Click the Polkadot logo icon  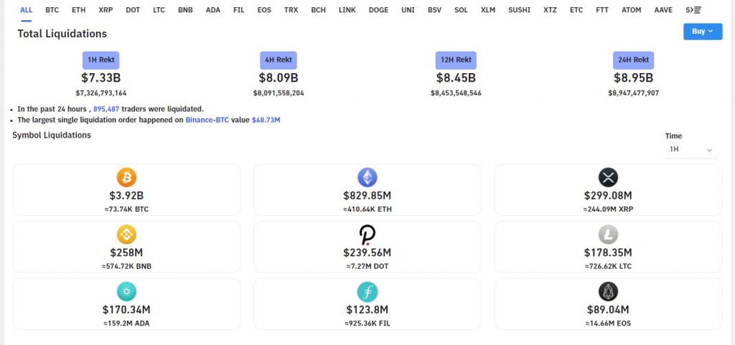367,235
